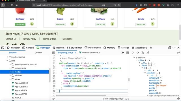Open main.js source file
The image size is (181, 101).
(18, 98)
